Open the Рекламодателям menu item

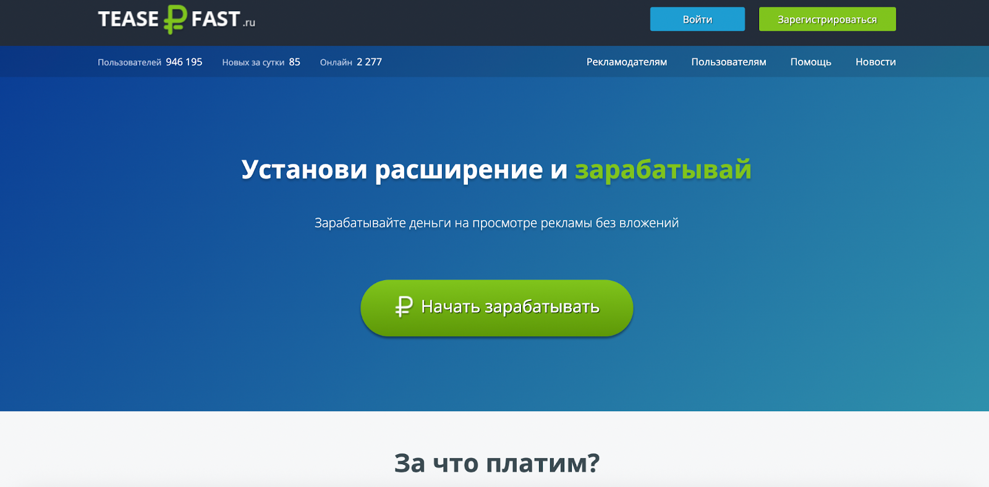(x=627, y=62)
